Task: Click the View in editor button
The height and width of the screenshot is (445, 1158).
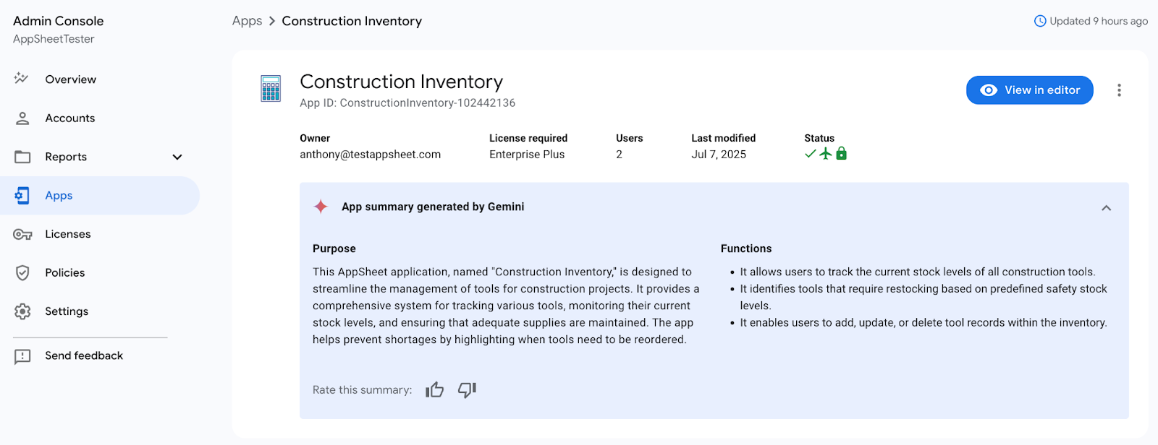Action: coord(1029,90)
